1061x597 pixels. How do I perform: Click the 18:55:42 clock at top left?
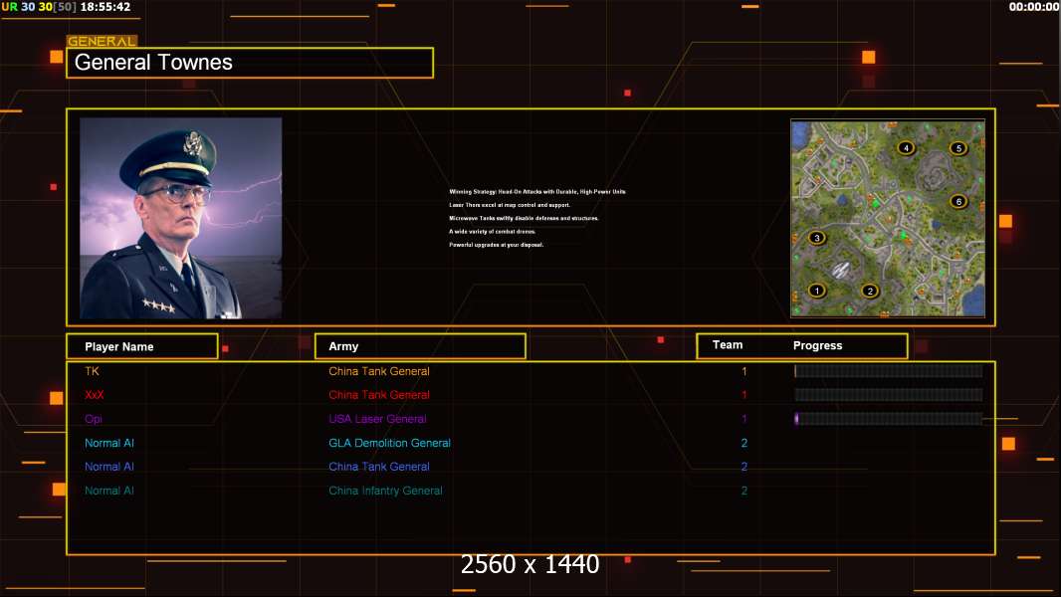pyautogui.click(x=106, y=7)
